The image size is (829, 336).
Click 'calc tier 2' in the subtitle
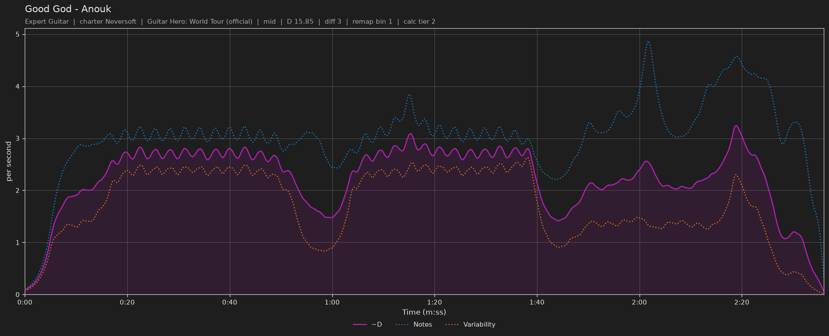pos(419,22)
